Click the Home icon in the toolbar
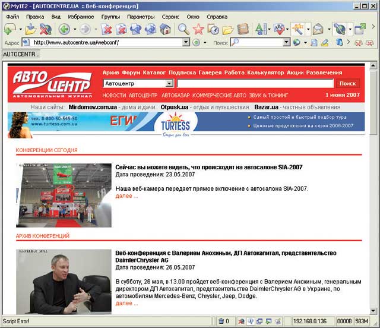380x328 pixels. (x=165, y=29)
